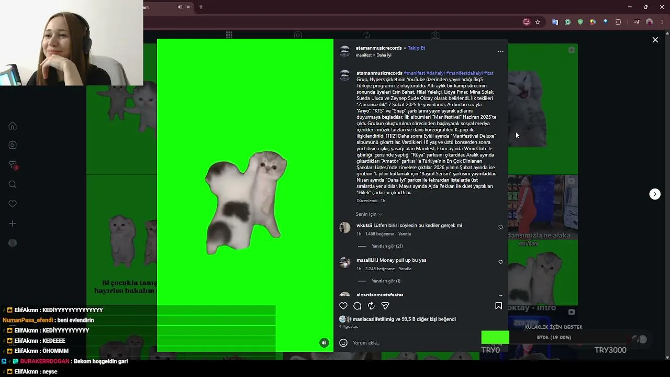
Task: Open profile avatar in the Instagram sidebar
Action: tap(13, 243)
